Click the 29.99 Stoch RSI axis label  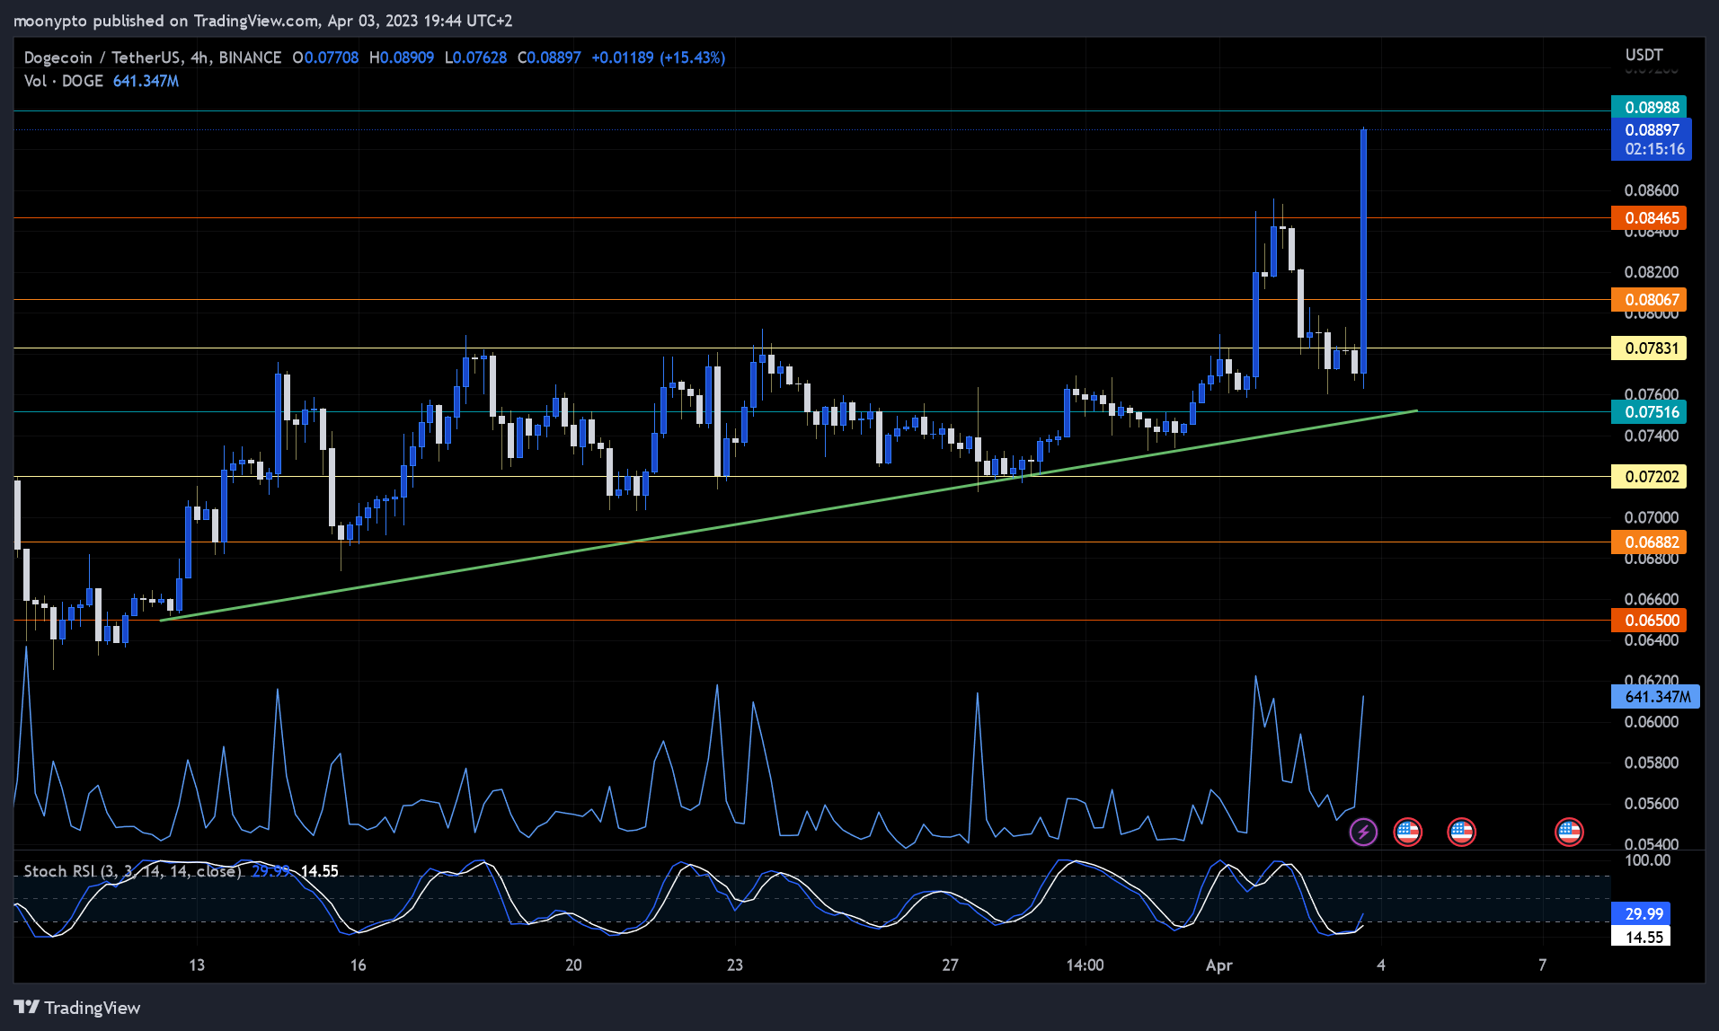(1641, 913)
